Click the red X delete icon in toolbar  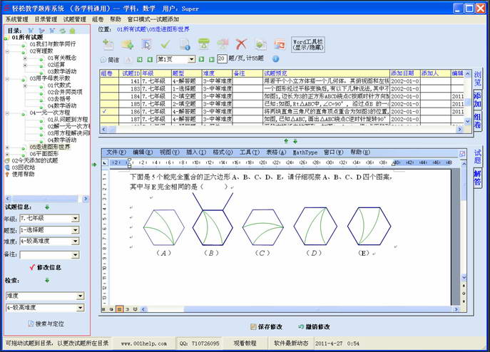coord(241,44)
